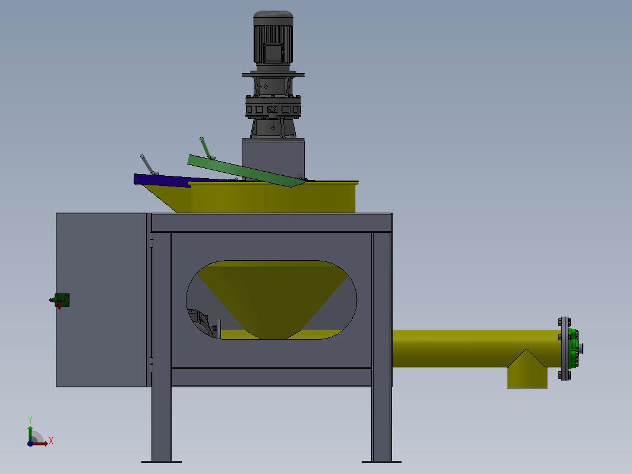This screenshot has width=632, height=474.
Task: Click the green Y axis of the orientation triad
Action: click(30, 433)
